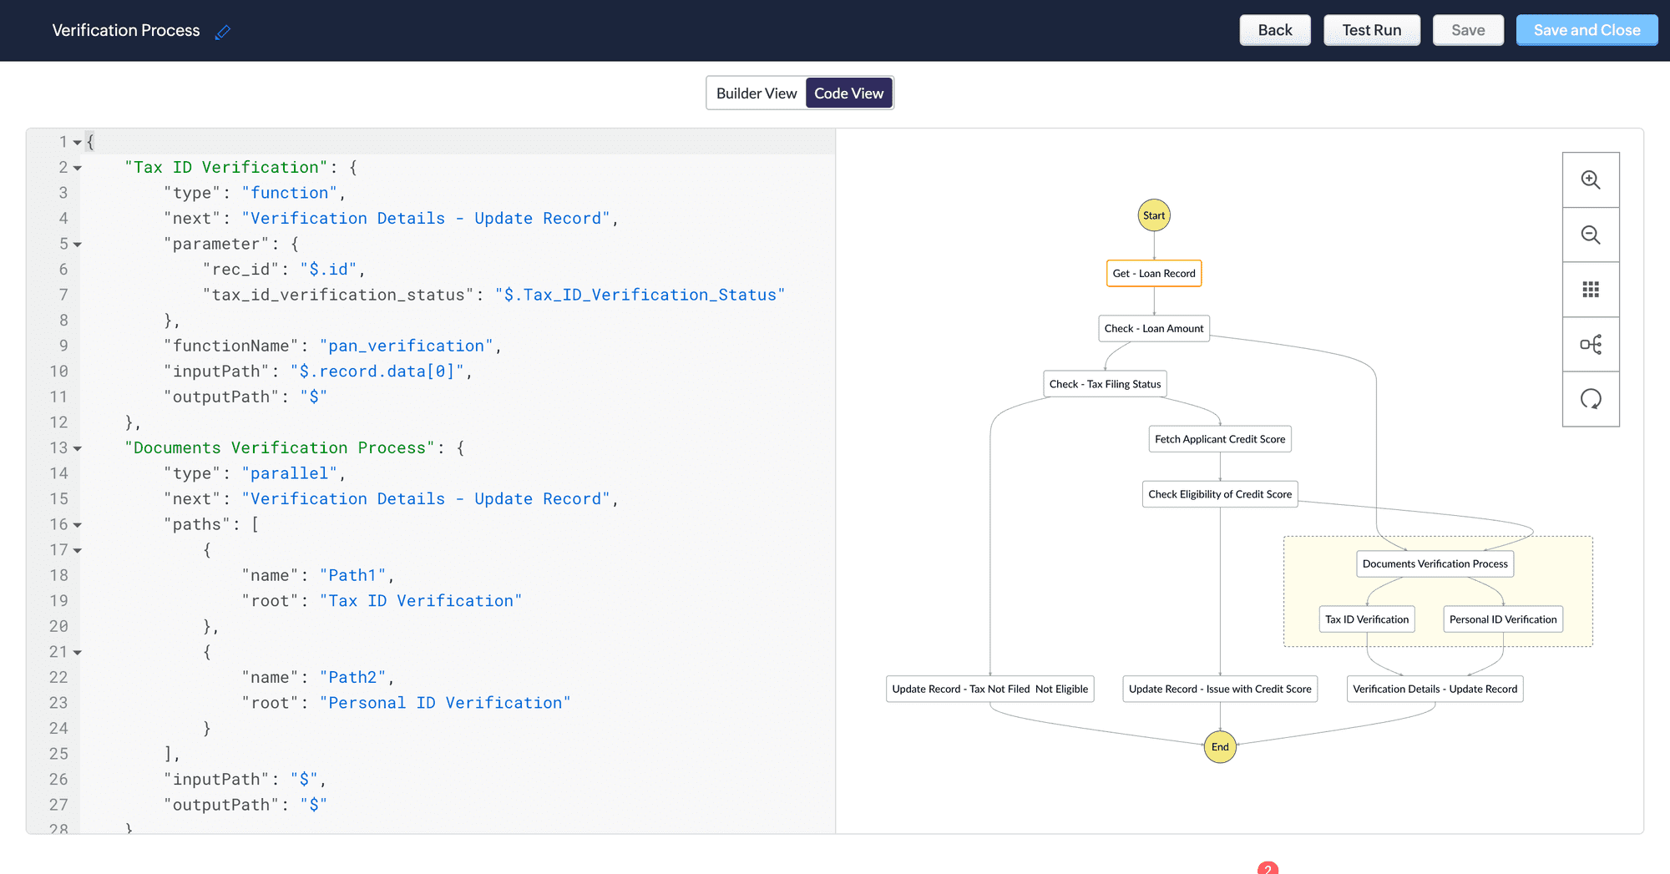Select the Get - Loan Record node
The image size is (1670, 874).
point(1154,274)
